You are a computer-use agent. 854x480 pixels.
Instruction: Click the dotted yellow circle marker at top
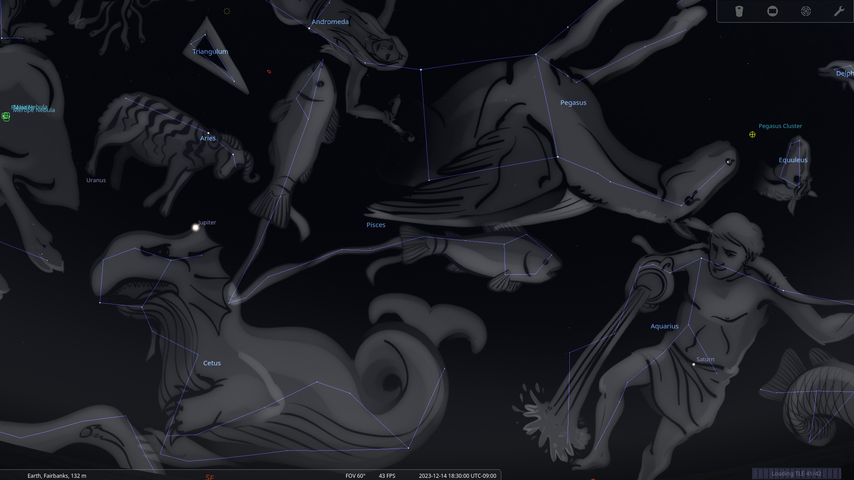point(227,11)
